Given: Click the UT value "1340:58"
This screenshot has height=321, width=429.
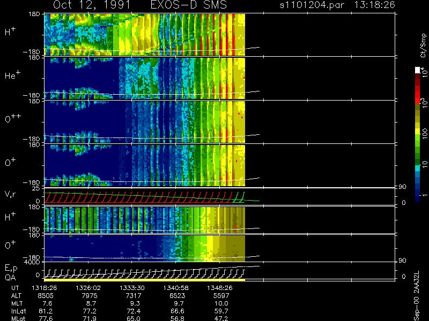Looking at the screenshot, I should point(176,288).
